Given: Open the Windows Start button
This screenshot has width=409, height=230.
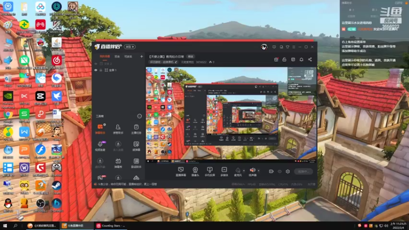Looking at the screenshot, I should pyautogui.click(x=5, y=225).
